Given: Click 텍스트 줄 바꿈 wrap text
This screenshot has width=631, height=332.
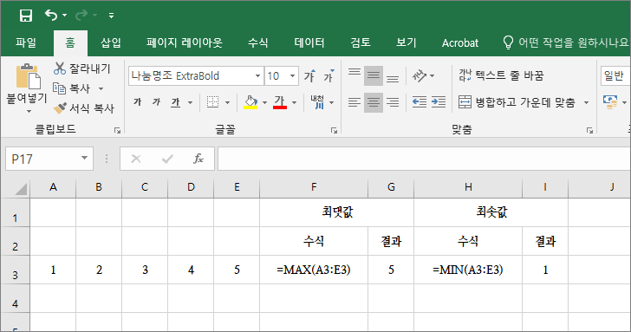Looking at the screenshot, I should pos(501,75).
